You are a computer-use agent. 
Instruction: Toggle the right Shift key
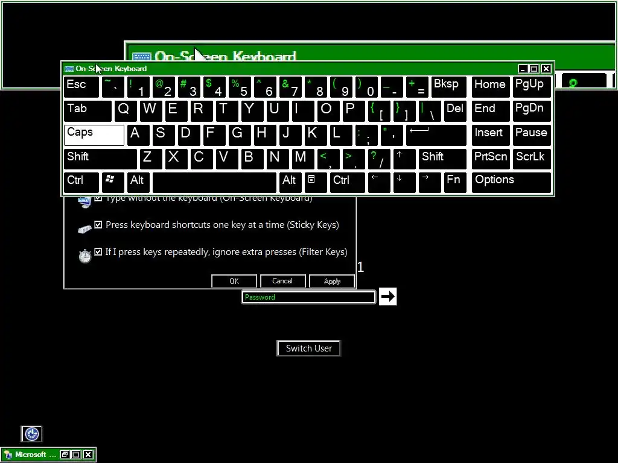[442, 159]
